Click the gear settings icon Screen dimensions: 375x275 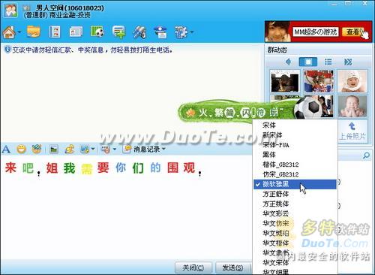182,32
